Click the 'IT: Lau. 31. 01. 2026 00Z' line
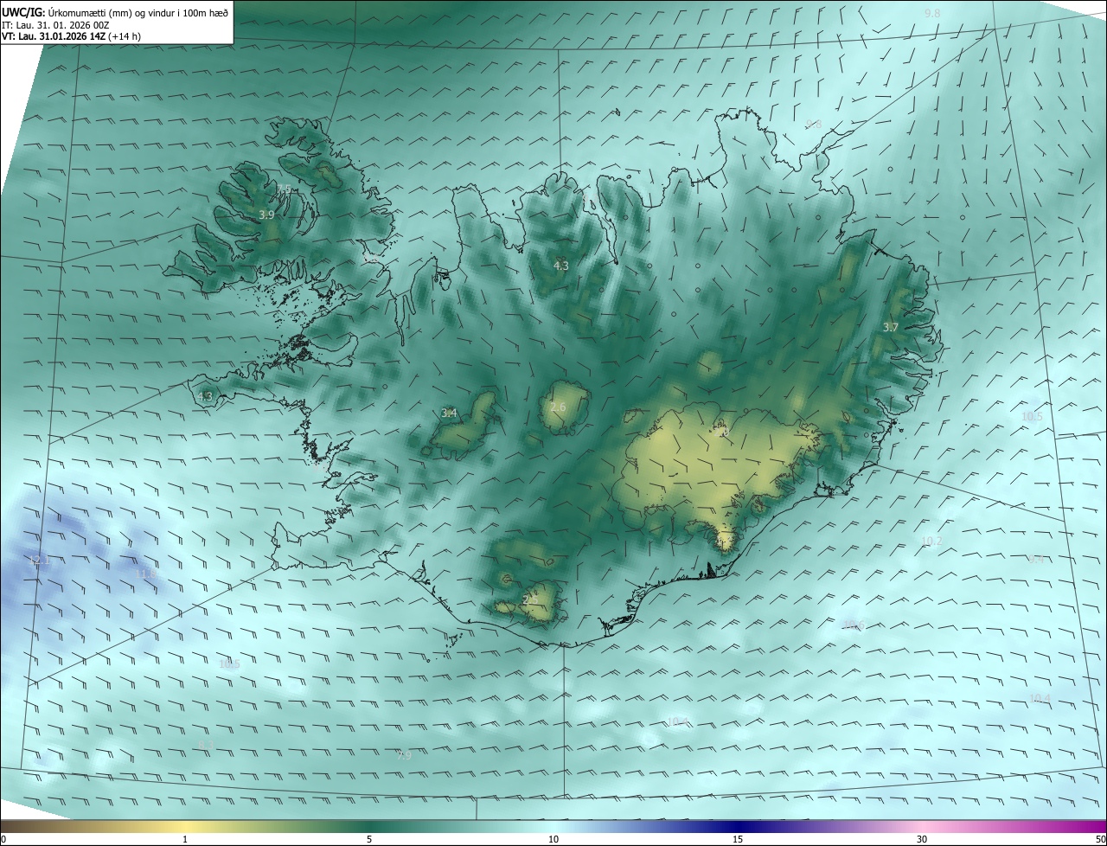 55,25
